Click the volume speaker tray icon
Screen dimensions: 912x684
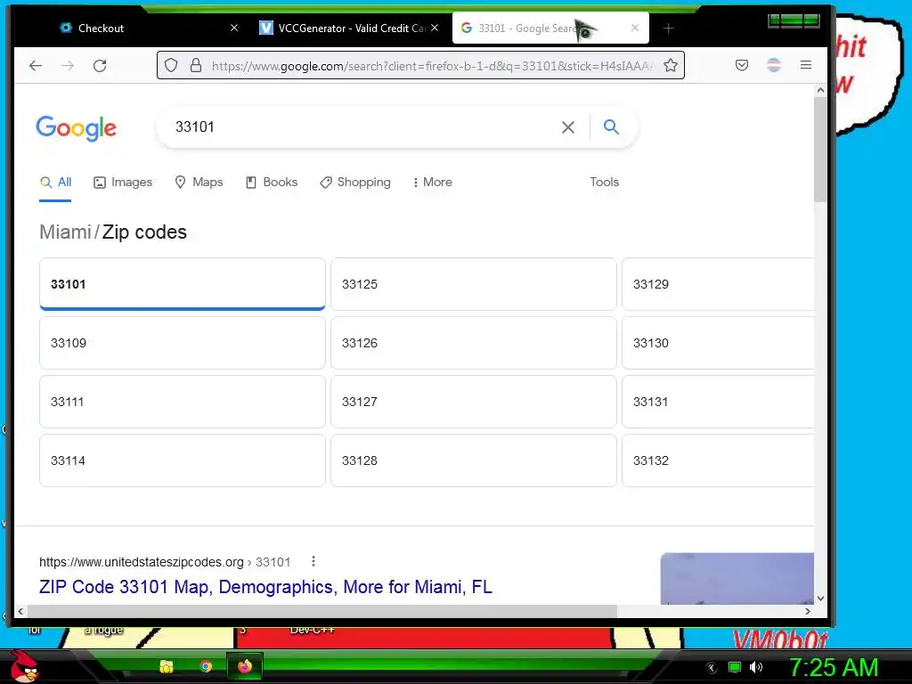point(756,667)
